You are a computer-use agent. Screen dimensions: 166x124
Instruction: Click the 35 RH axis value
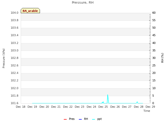click(x=154, y=51)
